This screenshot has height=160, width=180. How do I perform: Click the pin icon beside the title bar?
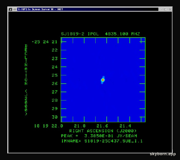pyautogui.click(x=15, y=9)
